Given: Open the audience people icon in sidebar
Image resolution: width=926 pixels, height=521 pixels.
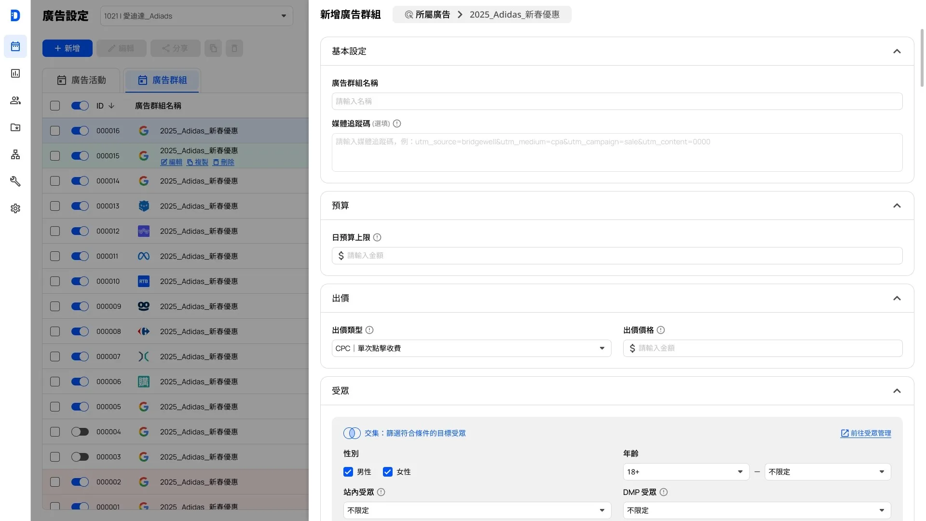Looking at the screenshot, I should (x=15, y=100).
